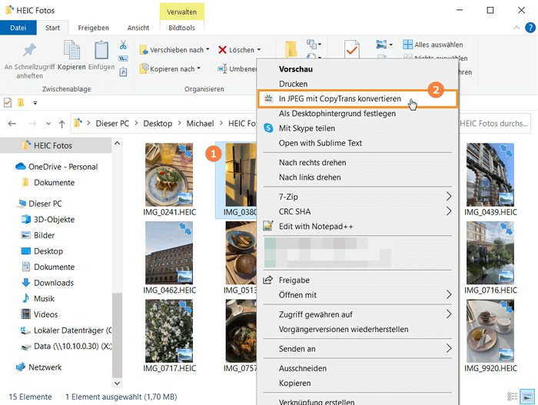Open 3D-Objekte in the sidebar
The width and height of the screenshot is (538, 405).
48,219
